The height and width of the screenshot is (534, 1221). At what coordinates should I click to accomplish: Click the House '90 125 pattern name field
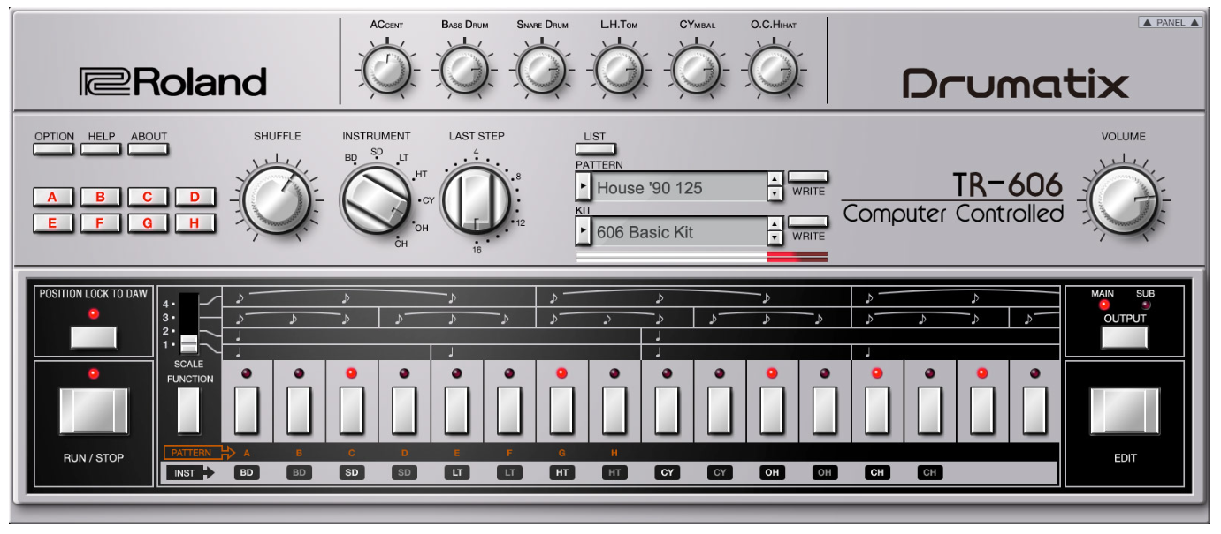click(678, 187)
